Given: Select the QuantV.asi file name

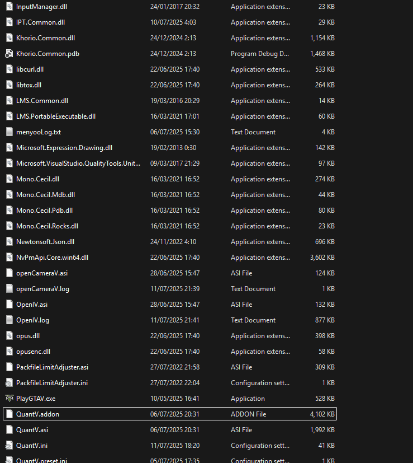Looking at the screenshot, I should (32, 430).
